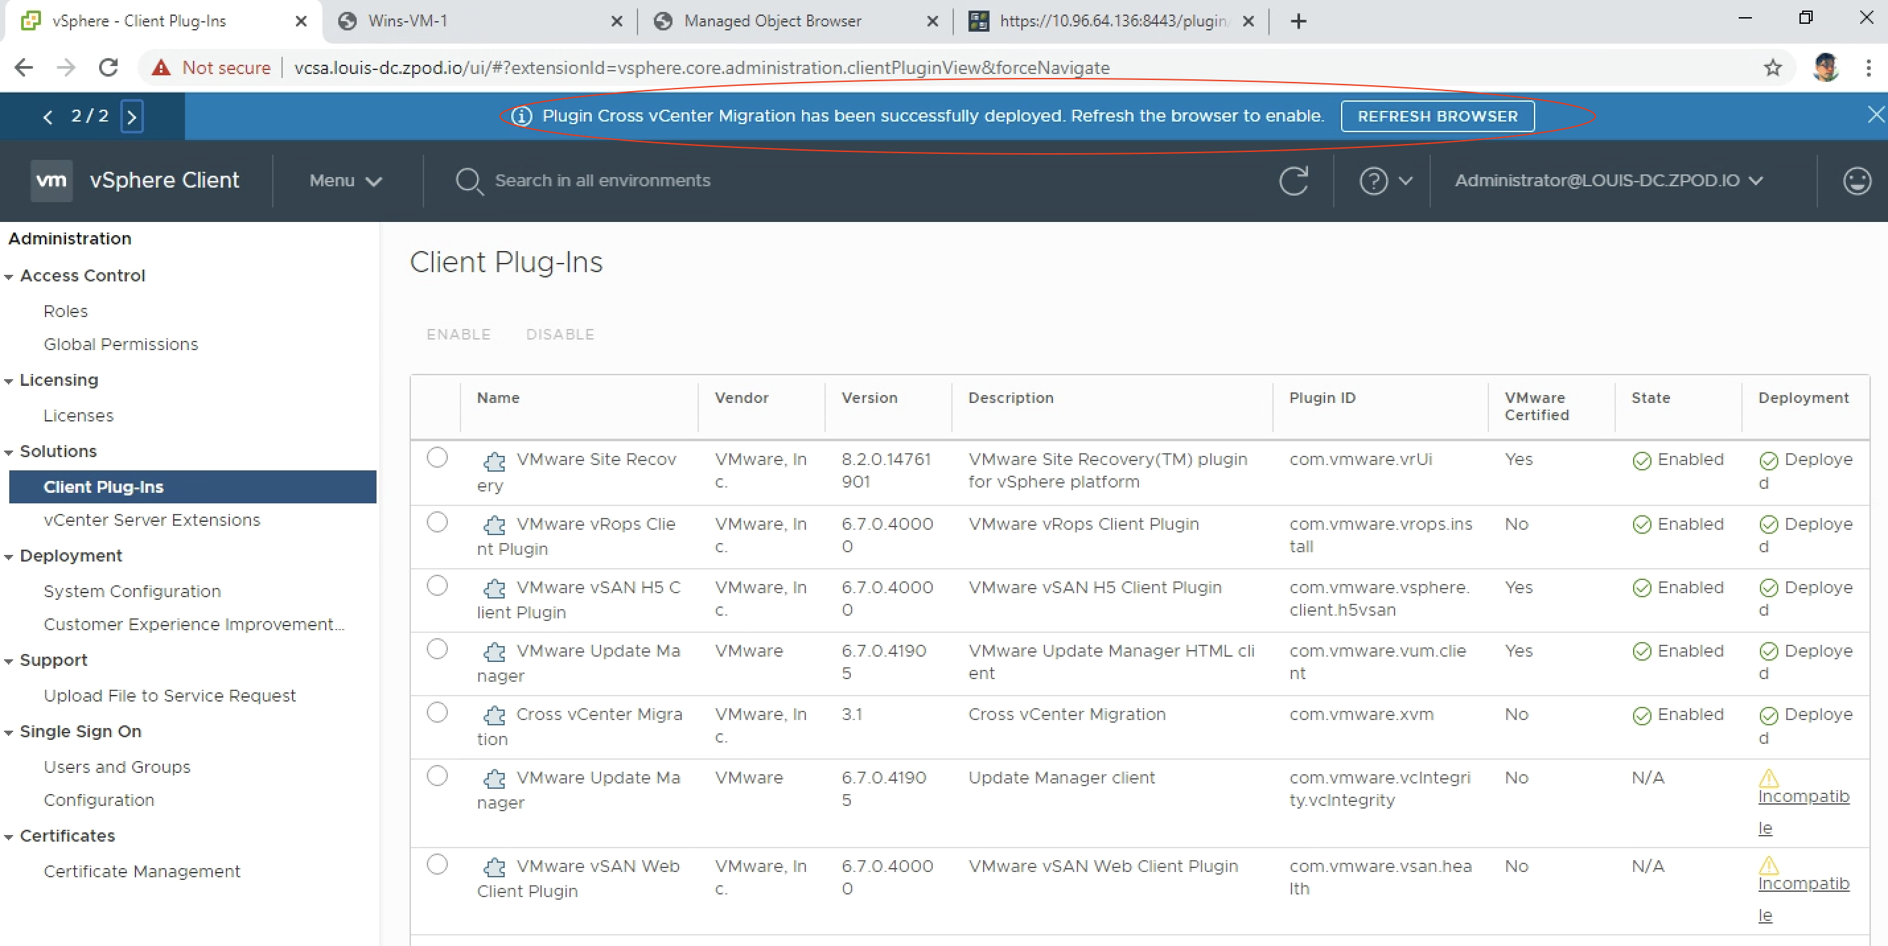Click the vm logo icon

52,180
